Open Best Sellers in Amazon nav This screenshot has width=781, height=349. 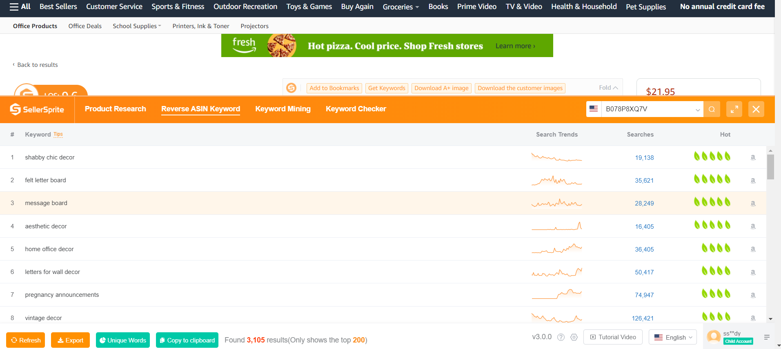[x=58, y=7]
